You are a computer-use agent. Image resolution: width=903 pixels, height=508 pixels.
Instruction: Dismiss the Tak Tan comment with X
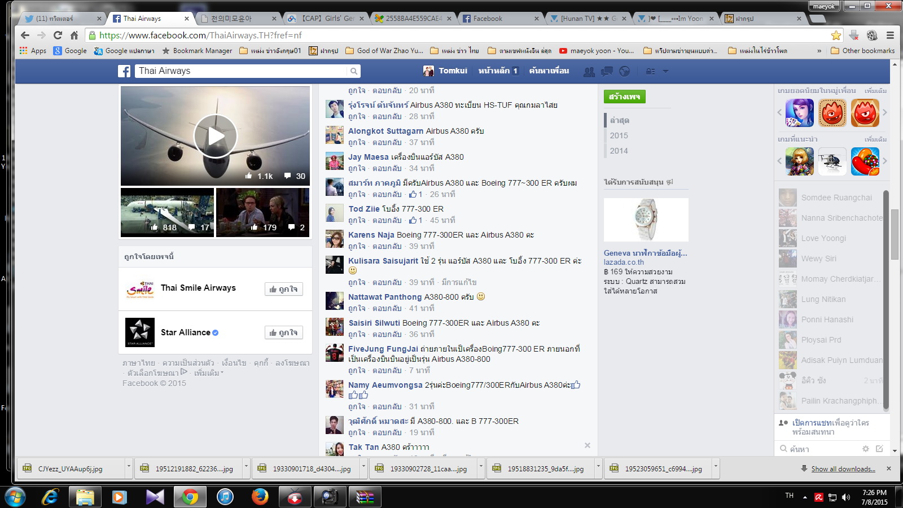[588, 445]
